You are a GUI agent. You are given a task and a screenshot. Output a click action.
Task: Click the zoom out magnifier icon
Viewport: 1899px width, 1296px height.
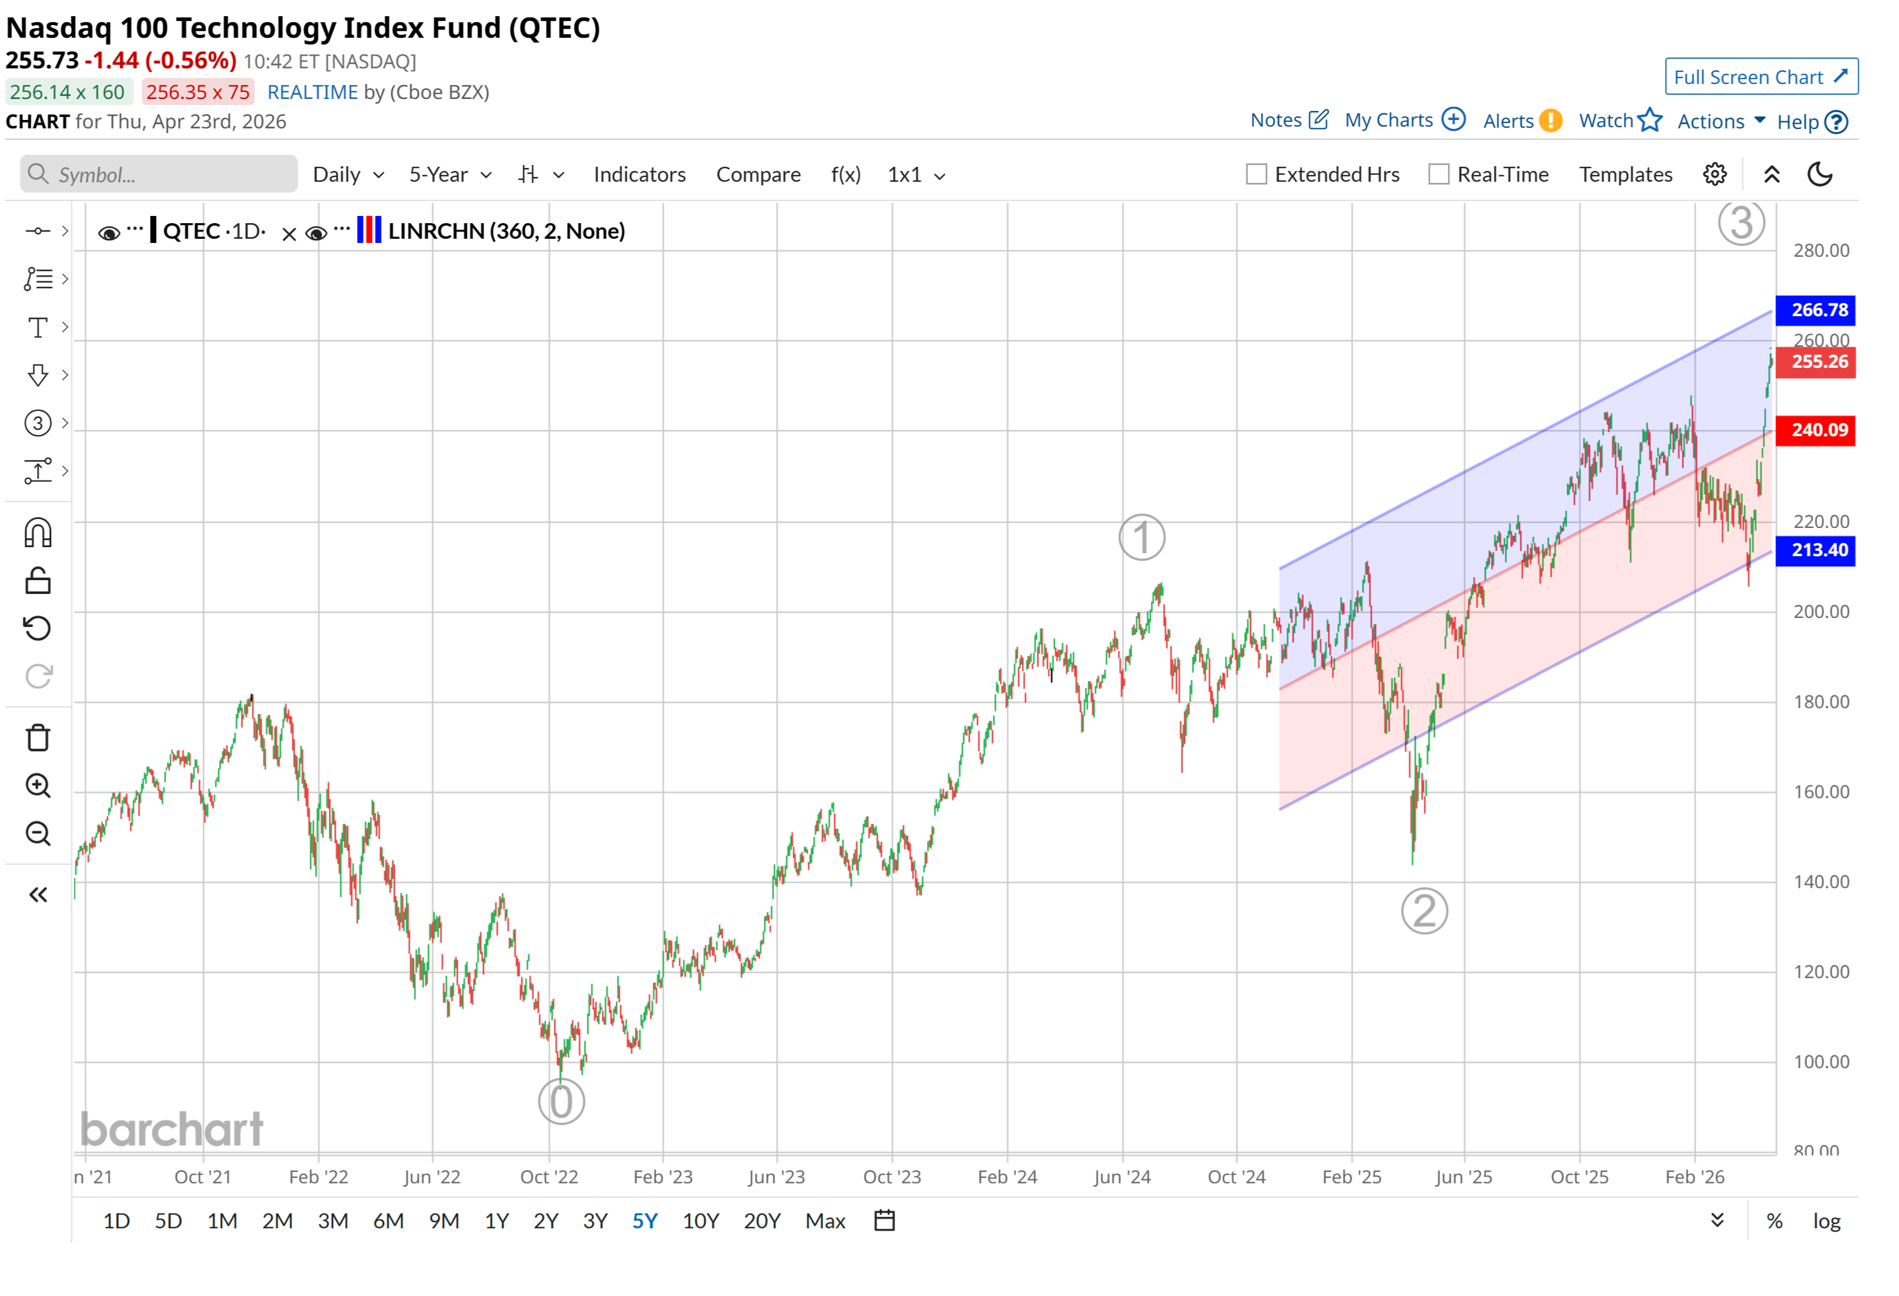pyautogui.click(x=38, y=835)
